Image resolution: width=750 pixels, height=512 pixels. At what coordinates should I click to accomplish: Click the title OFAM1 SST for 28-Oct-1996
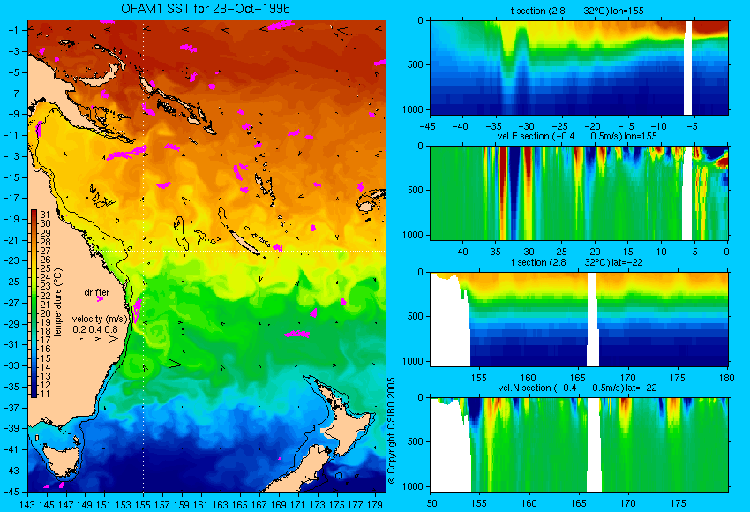point(206,9)
